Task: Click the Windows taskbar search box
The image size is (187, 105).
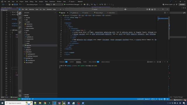Action: (19, 103)
